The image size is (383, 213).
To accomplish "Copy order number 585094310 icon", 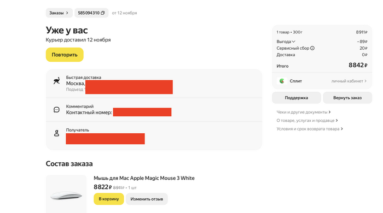I will point(103,13).
